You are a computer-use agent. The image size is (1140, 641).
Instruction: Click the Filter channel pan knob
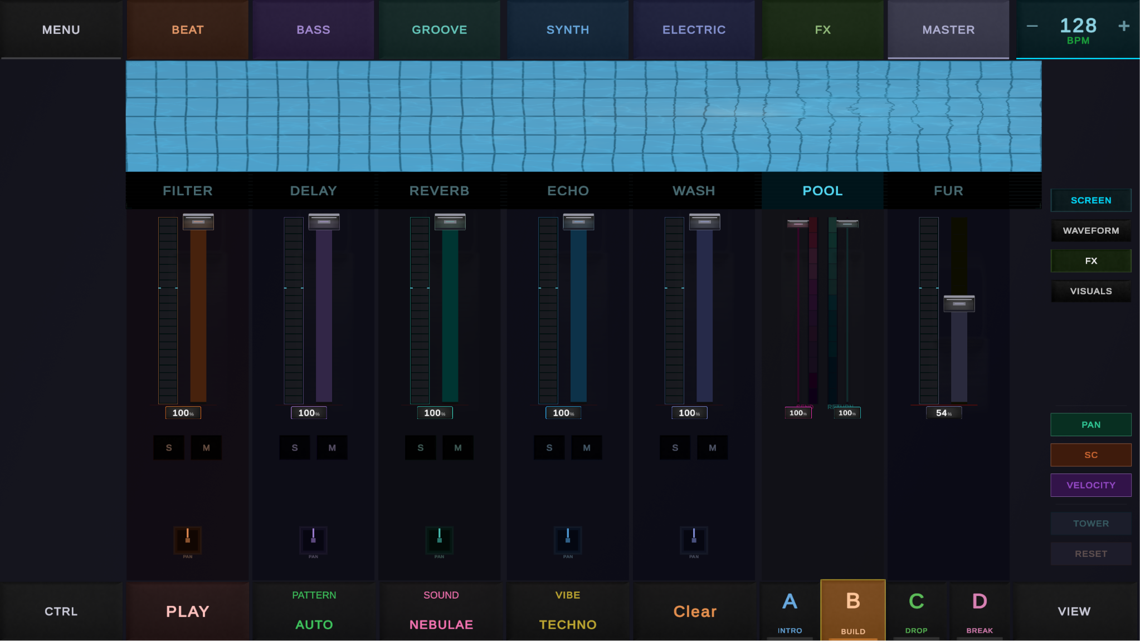pos(188,539)
